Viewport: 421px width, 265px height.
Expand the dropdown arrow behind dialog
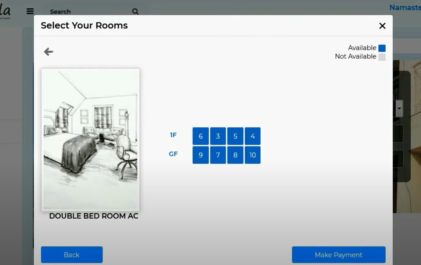(x=399, y=109)
